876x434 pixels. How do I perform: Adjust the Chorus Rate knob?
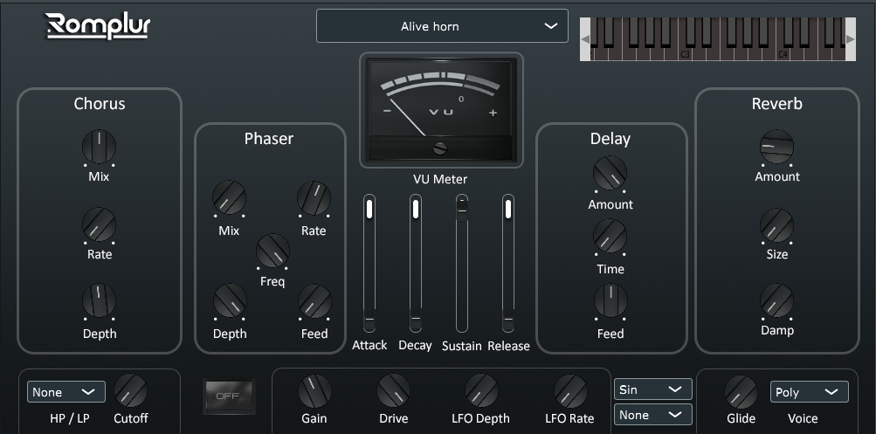click(99, 224)
